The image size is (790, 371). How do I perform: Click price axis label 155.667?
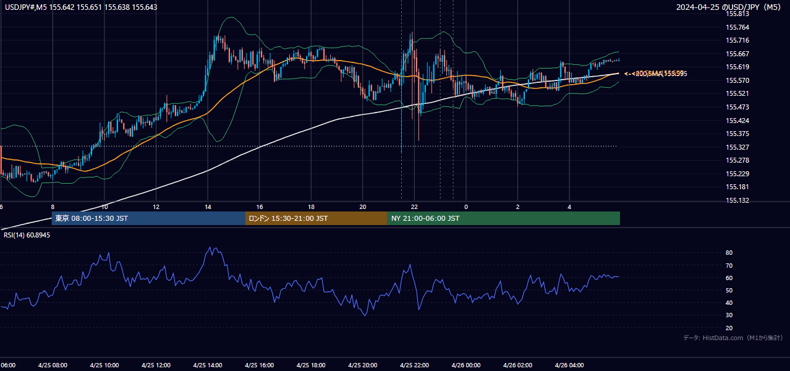[x=737, y=54]
